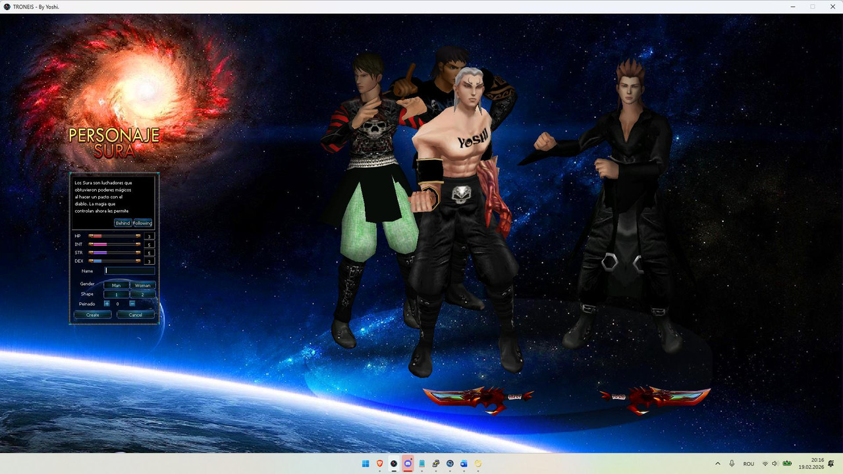The image size is (843, 474).
Task: Choose Shape 1
Action: (116, 294)
